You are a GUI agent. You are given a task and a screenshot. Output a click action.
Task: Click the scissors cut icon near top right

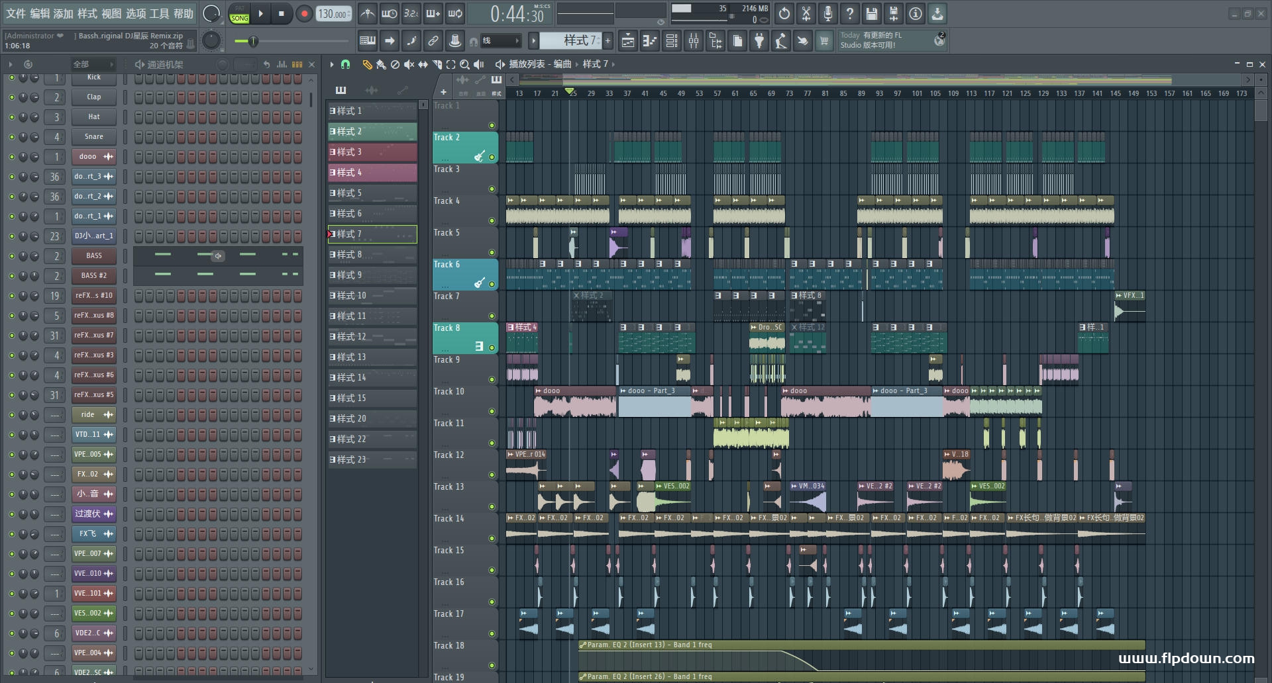[806, 13]
